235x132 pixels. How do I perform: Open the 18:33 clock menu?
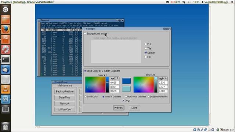(196, 2)
